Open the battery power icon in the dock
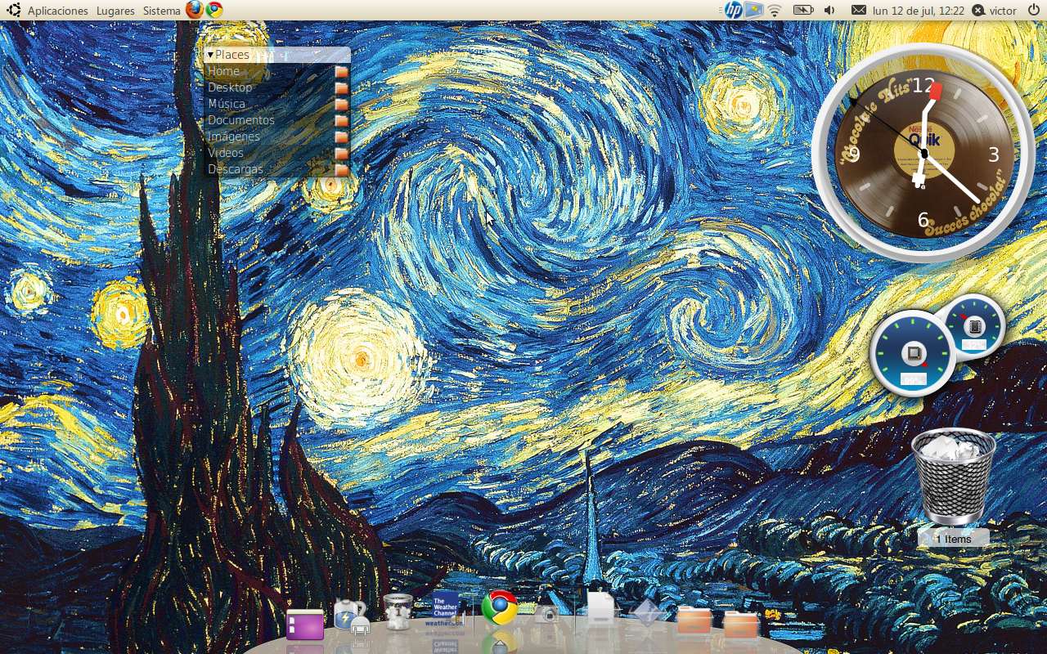This screenshot has width=1047, height=654. click(352, 616)
